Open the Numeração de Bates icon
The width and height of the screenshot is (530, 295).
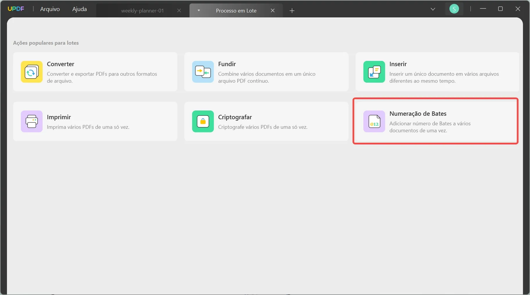[374, 121]
